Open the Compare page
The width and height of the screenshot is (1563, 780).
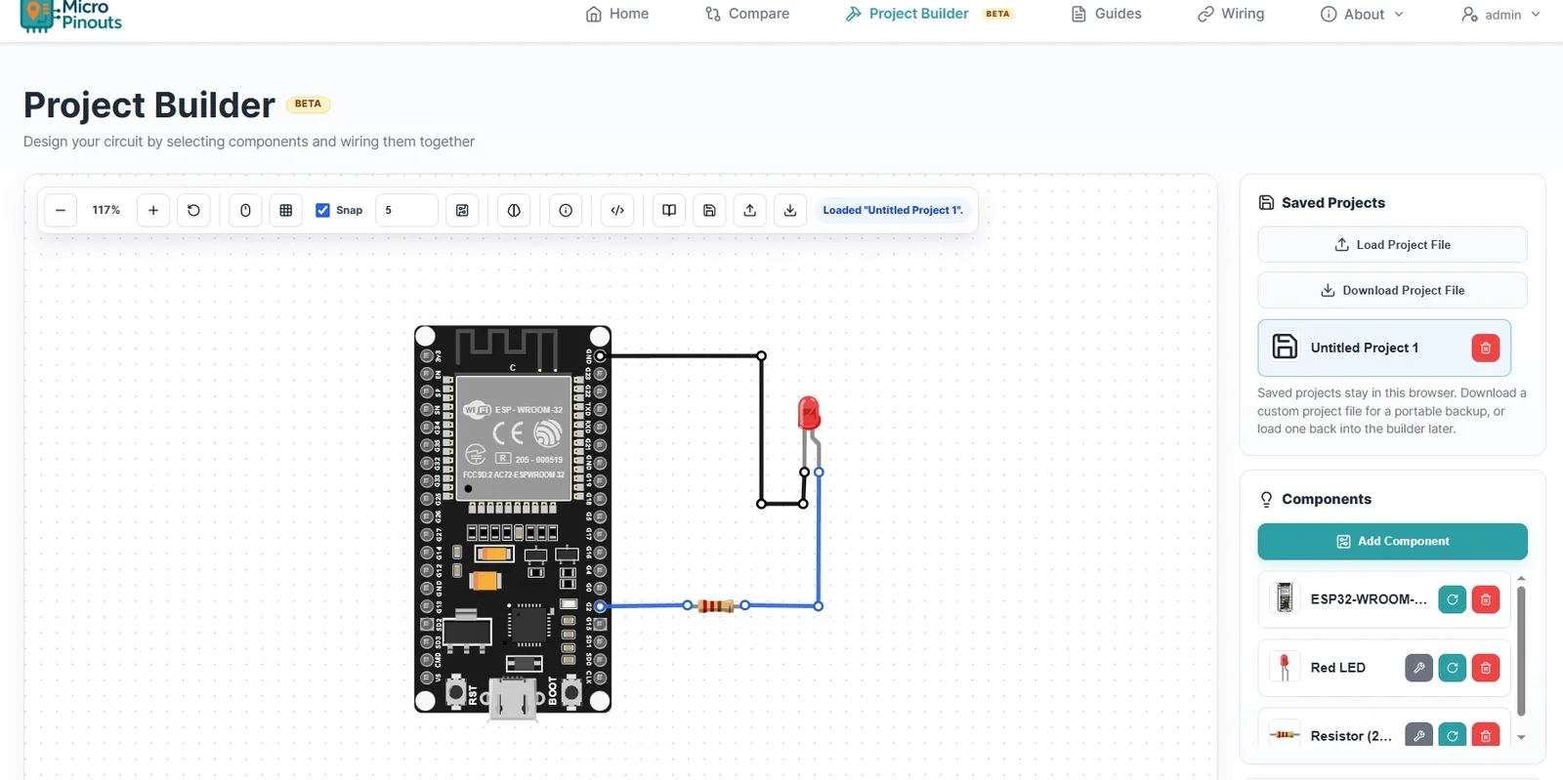[x=747, y=14]
